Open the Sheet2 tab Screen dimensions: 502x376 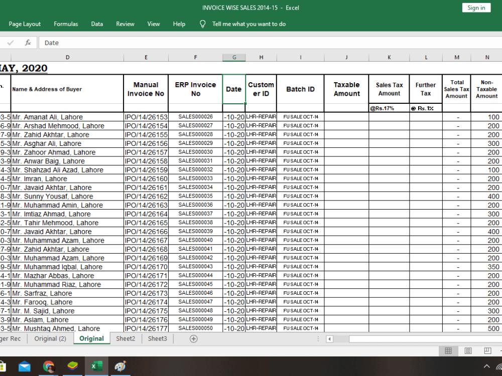[x=125, y=338]
